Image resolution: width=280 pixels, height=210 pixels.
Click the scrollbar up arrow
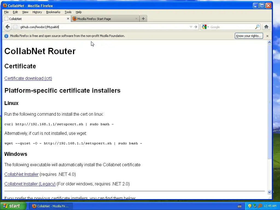[269, 42]
